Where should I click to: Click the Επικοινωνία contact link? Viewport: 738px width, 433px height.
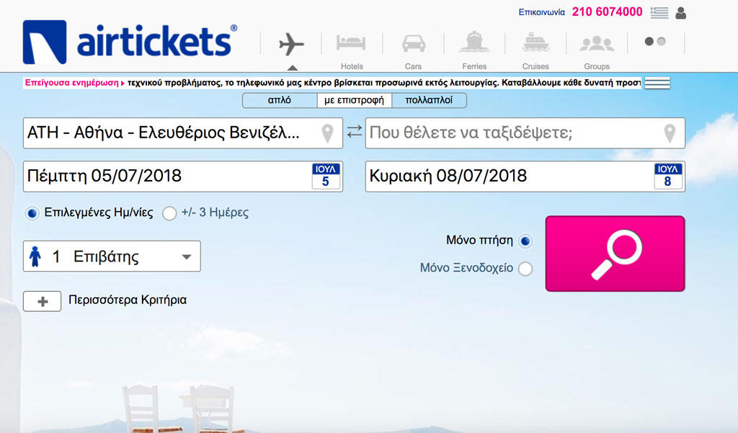541,12
